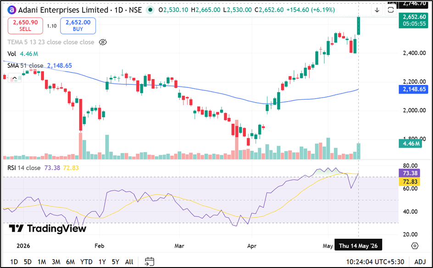
Task: Select the All time range
Action: (x=129, y=262)
